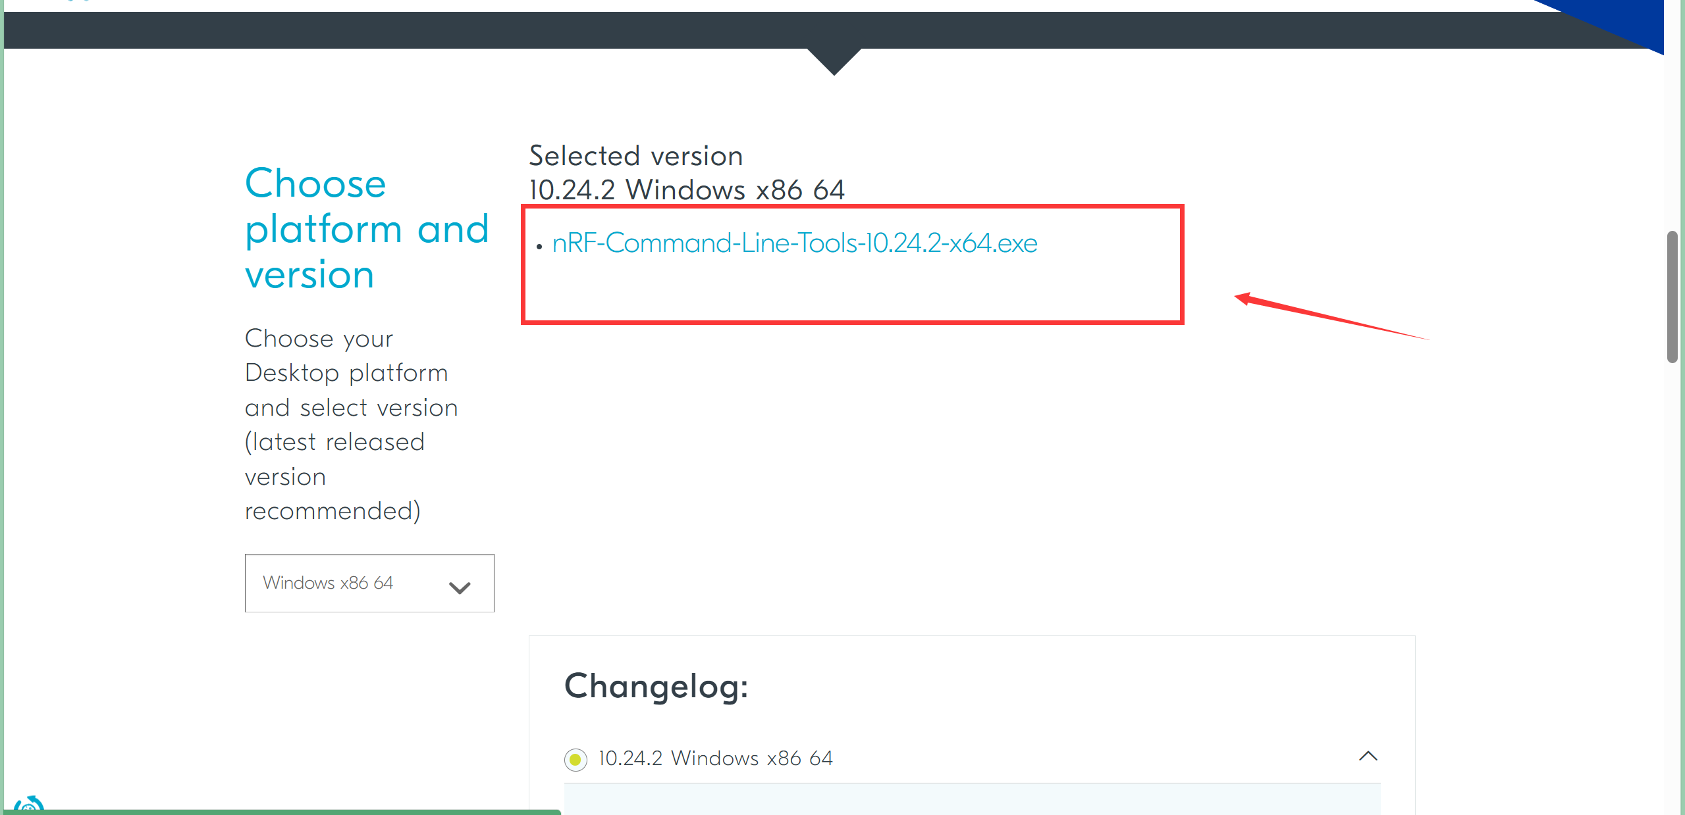
Task: Expand the platform version selection list
Action: point(369,583)
